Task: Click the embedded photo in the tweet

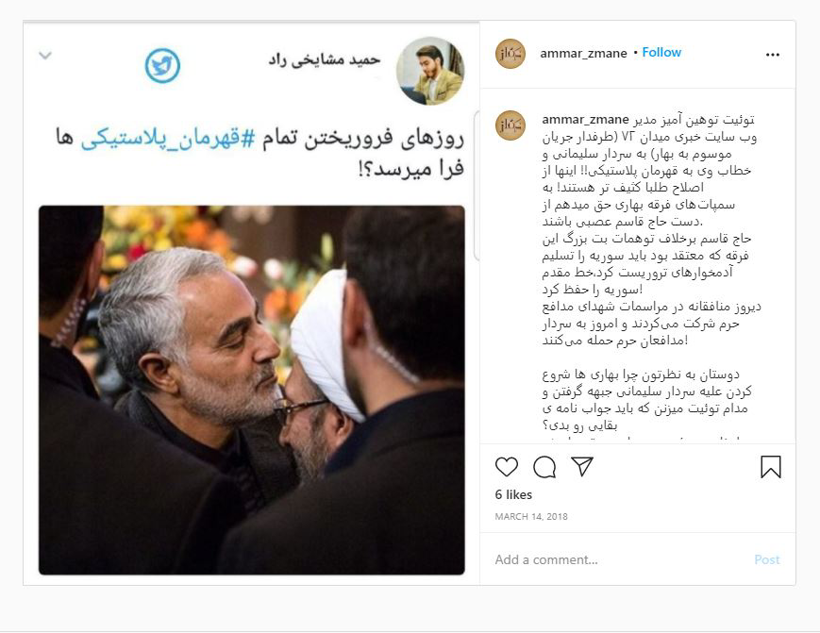Action: pos(252,390)
